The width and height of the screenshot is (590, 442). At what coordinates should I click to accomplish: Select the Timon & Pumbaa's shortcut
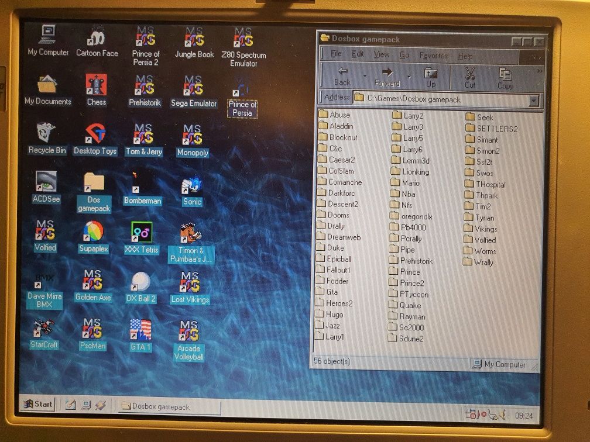point(191,243)
